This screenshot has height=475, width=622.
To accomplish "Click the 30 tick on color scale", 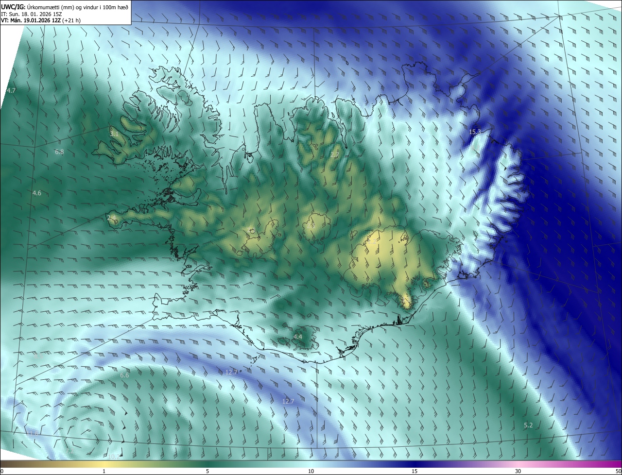I will pos(518,471).
